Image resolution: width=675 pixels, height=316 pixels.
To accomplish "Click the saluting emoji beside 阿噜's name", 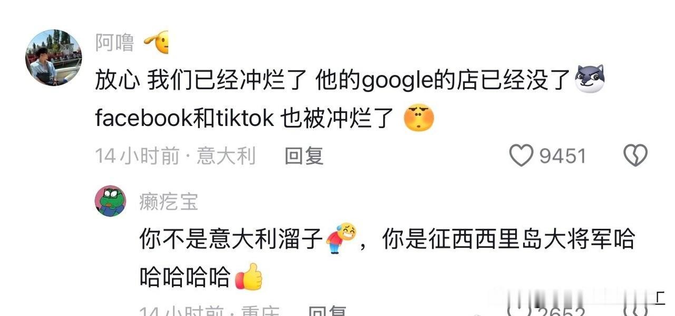I will coord(156,42).
